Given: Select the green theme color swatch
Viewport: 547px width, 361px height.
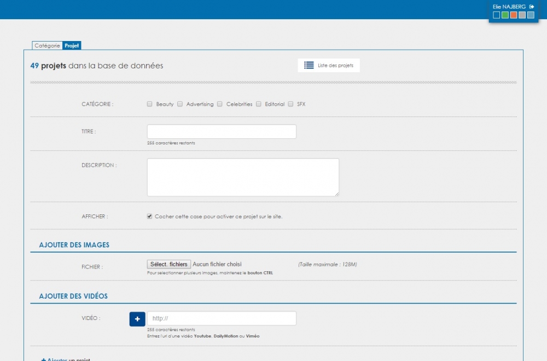Looking at the screenshot, I should pyautogui.click(x=505, y=15).
